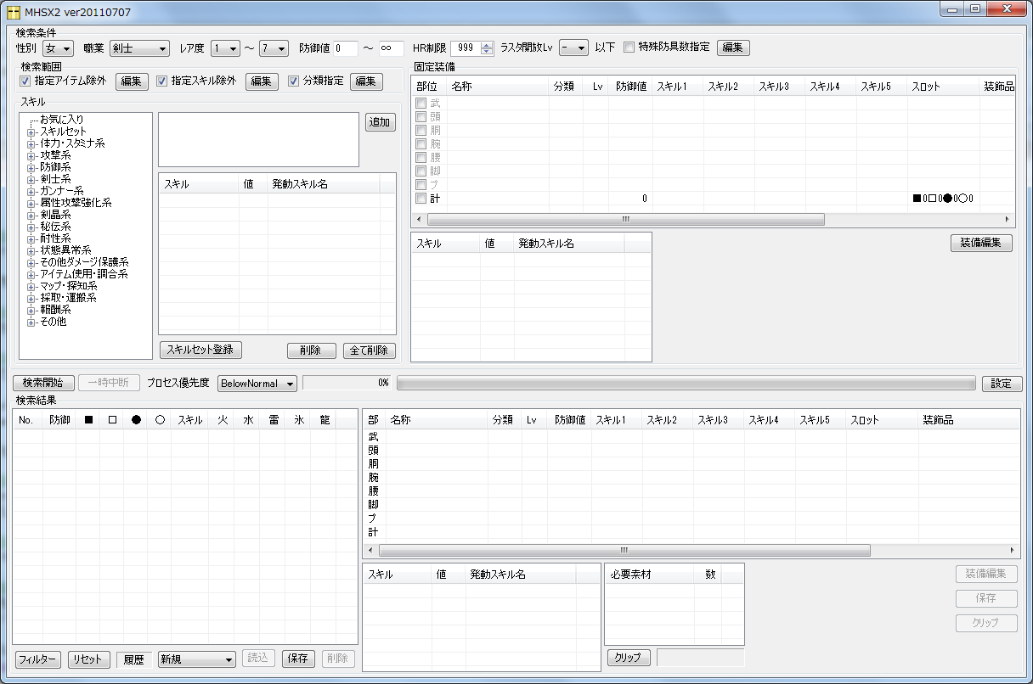Expand the スキルセット tree node

click(31, 132)
